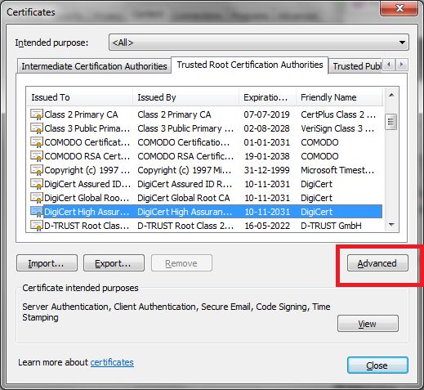Click the CertPlus Class 2 friendly name
The width and height of the screenshot is (424, 390).
(x=338, y=114)
